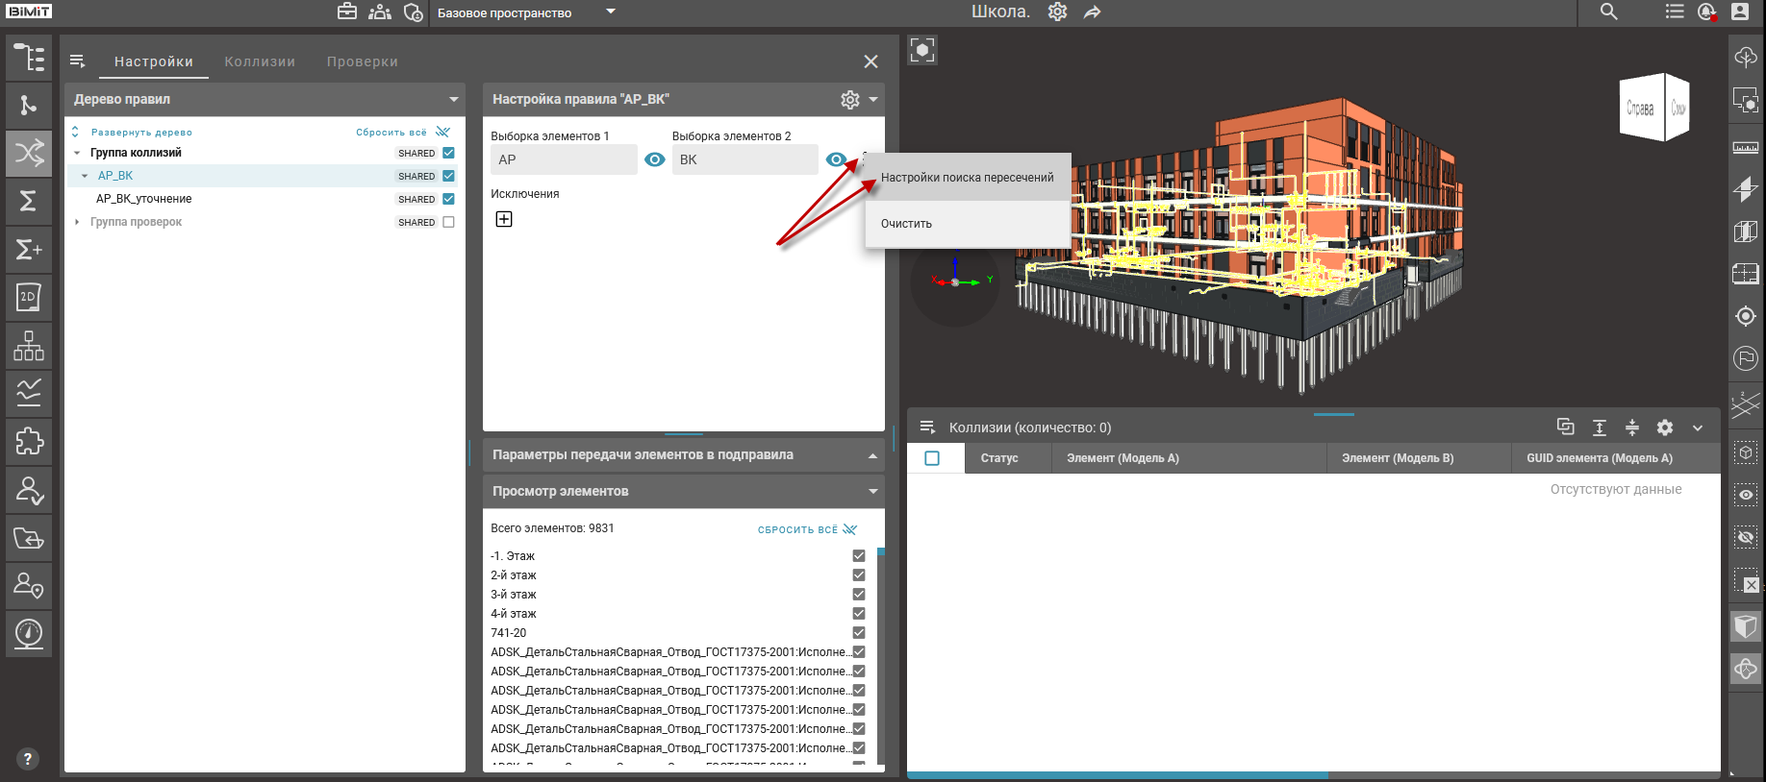Add an exception with plus button

pos(504,220)
